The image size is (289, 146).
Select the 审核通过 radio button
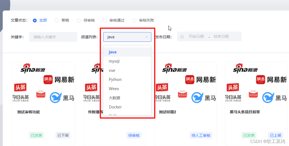[x=105, y=20]
